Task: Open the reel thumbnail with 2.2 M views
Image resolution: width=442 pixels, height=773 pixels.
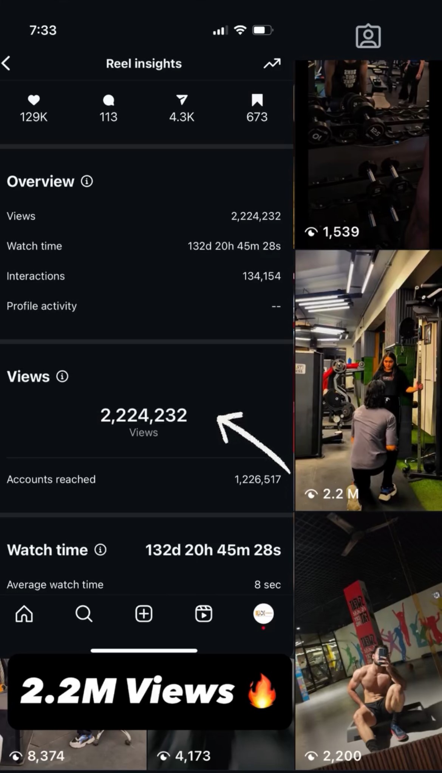Action: (368, 380)
